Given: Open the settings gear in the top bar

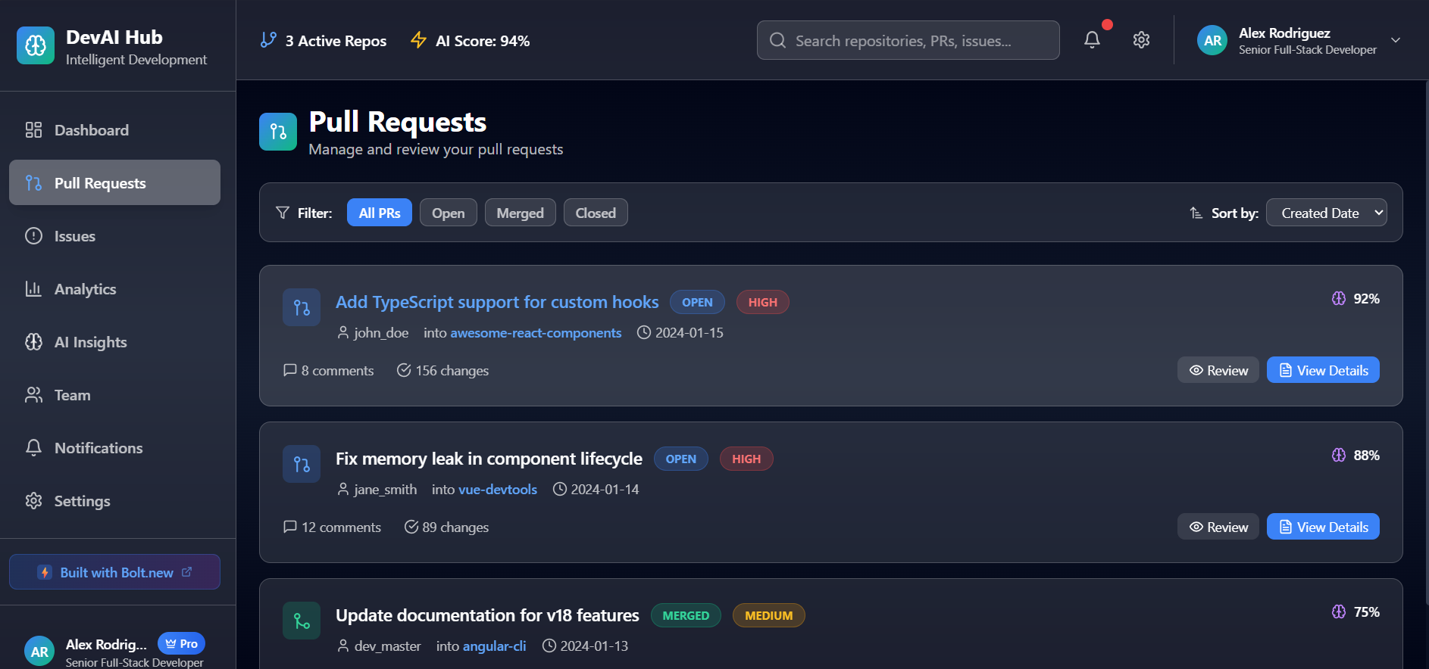Looking at the screenshot, I should 1141,40.
